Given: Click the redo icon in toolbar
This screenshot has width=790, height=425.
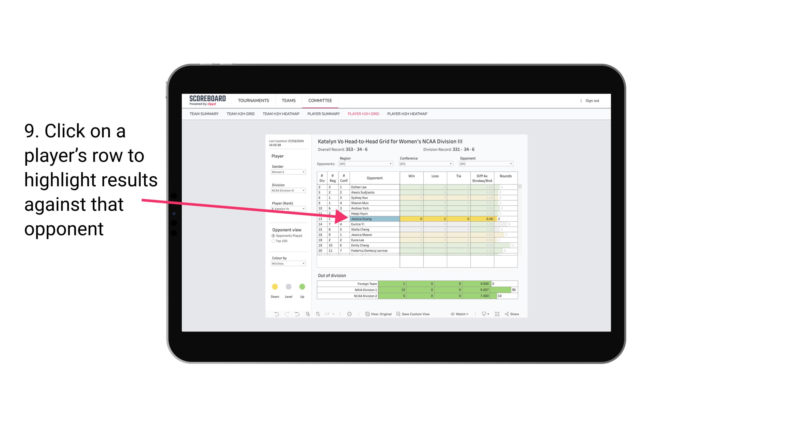Looking at the screenshot, I should coord(286,314).
